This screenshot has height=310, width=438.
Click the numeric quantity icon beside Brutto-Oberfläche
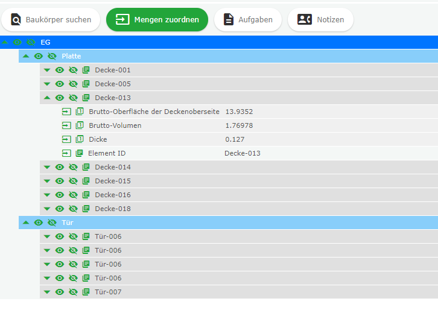point(80,112)
